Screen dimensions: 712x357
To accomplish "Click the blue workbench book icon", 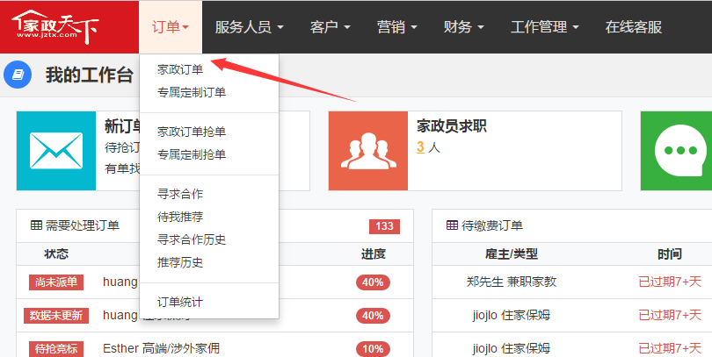I will tap(18, 75).
